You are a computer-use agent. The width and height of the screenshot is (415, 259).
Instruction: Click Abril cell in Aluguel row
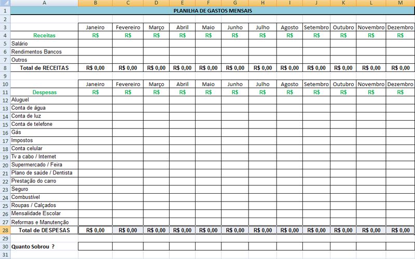pos(183,100)
